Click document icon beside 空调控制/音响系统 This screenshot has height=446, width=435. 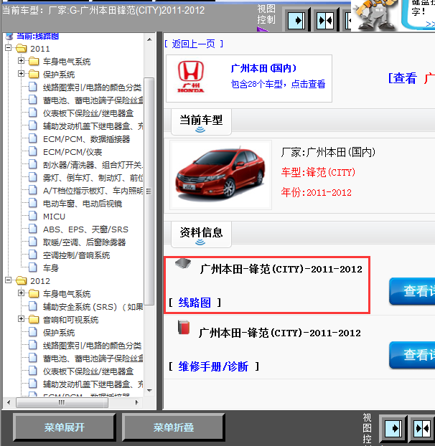(x=33, y=255)
